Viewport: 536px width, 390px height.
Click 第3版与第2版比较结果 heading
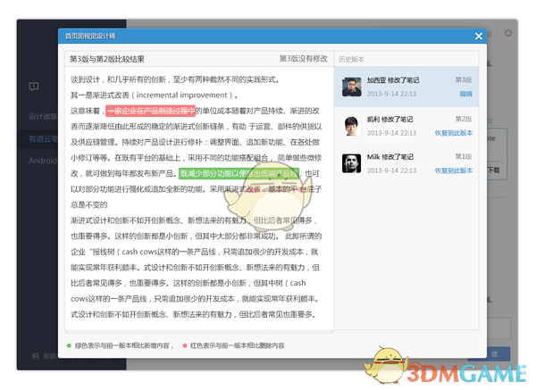(x=107, y=59)
